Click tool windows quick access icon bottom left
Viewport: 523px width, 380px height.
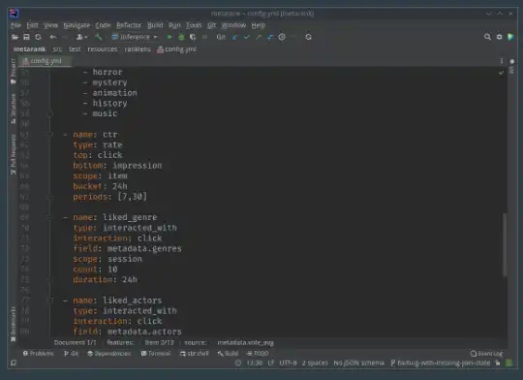coord(14,363)
